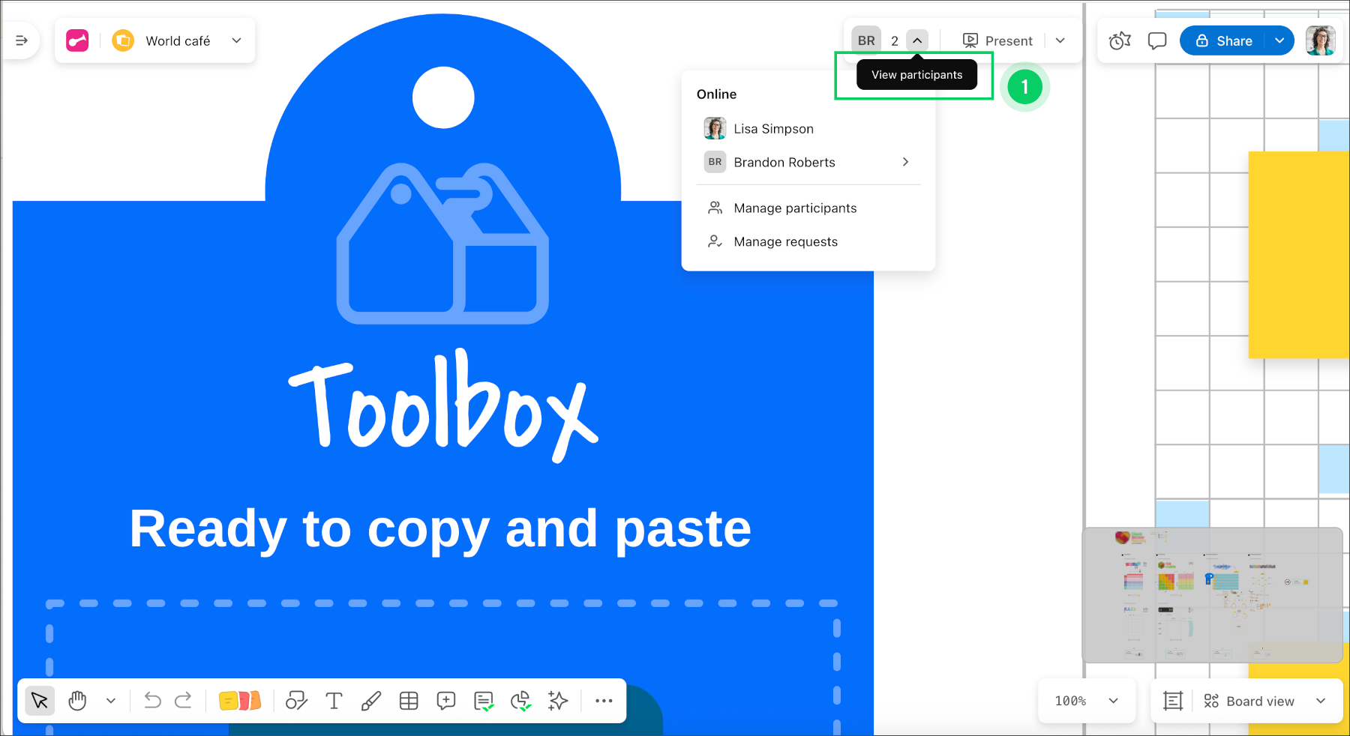Select the pen drawing tool
Image resolution: width=1350 pixels, height=736 pixels.
pyautogui.click(x=371, y=701)
